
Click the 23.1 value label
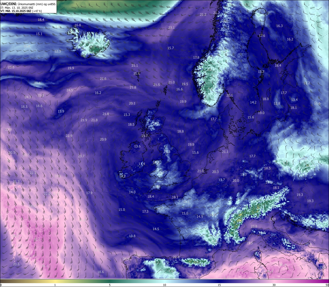tap(171, 28)
